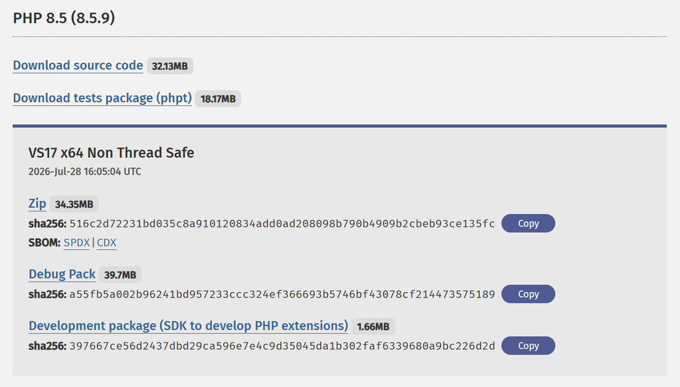Viewport: 680px width, 387px height.
Task: Open Download tests package (phpt) link
Action: pyautogui.click(x=102, y=98)
